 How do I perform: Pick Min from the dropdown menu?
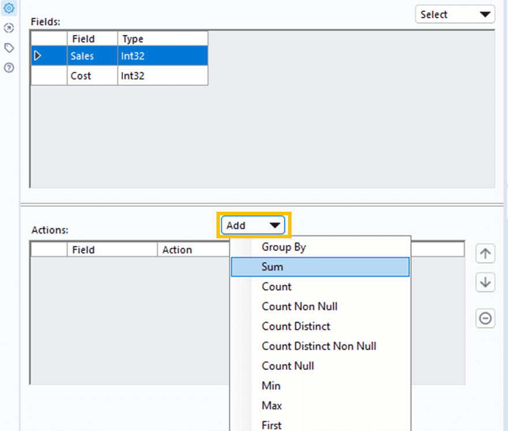(x=271, y=385)
